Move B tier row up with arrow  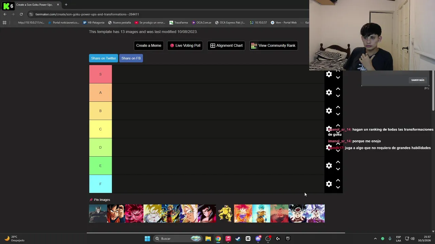pyautogui.click(x=338, y=107)
